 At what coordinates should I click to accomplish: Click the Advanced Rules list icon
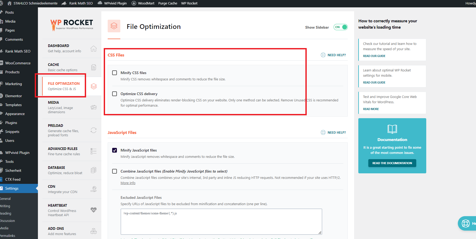93,151
